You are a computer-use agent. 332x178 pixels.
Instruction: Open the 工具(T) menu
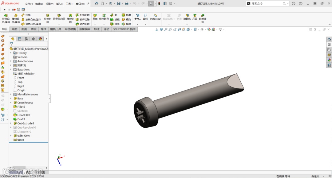69,4
